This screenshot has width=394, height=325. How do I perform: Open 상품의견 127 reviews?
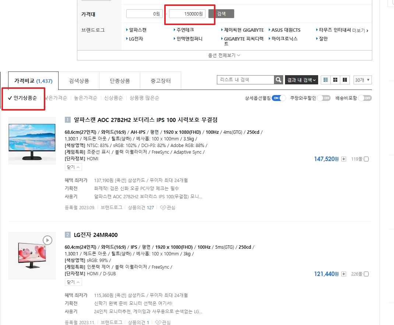(141, 207)
